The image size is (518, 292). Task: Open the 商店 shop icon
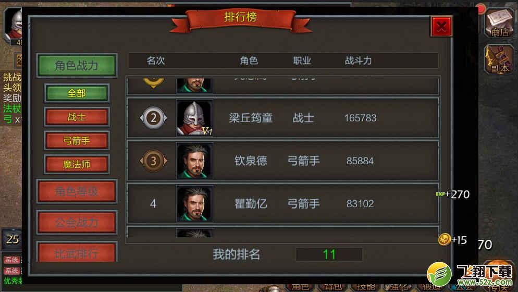[x=499, y=23]
